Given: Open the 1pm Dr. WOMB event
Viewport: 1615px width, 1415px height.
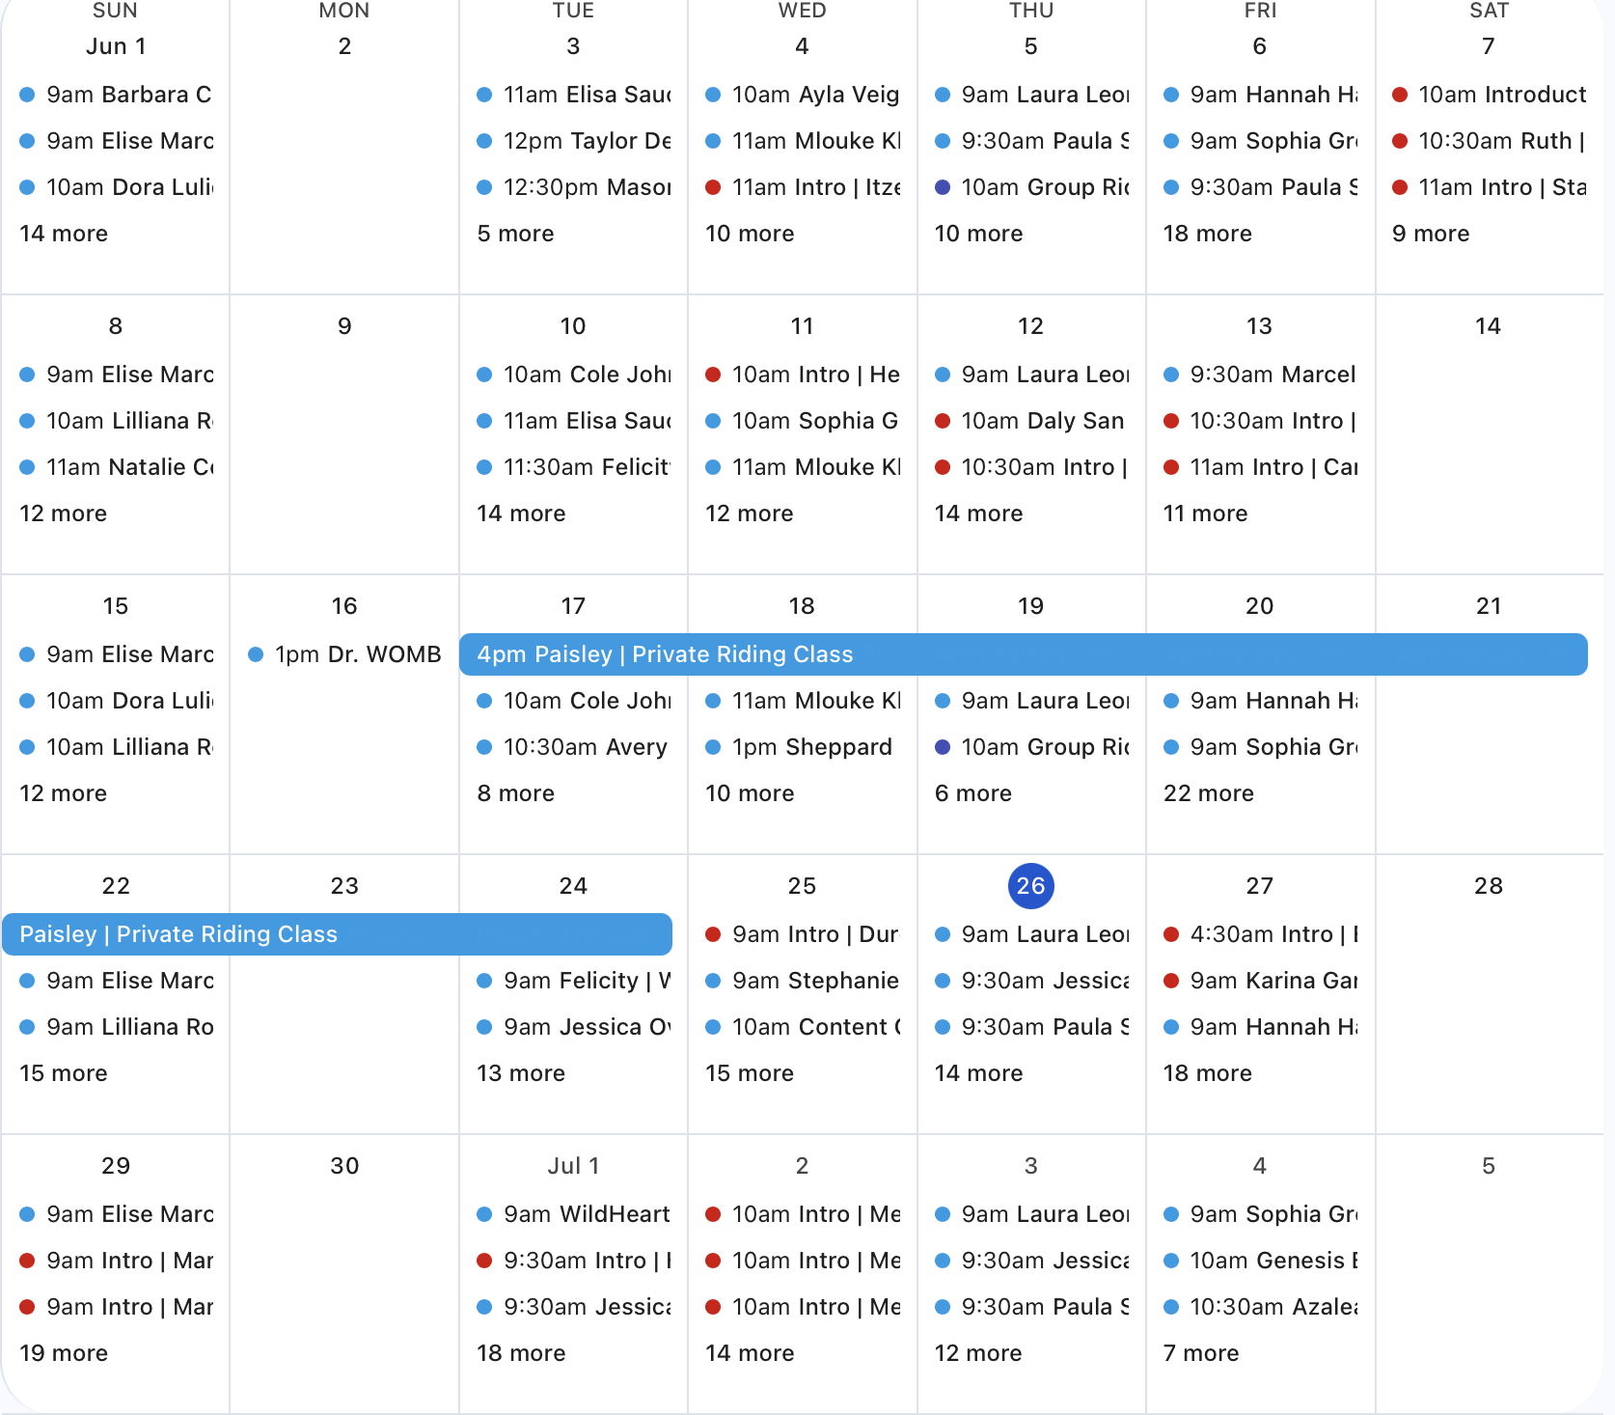Looking at the screenshot, I should point(357,654).
